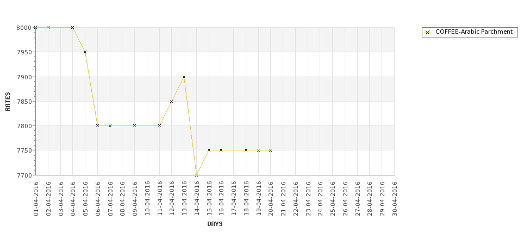
Task: Click the 30-04-2016 date label
Action: [x=395, y=199]
